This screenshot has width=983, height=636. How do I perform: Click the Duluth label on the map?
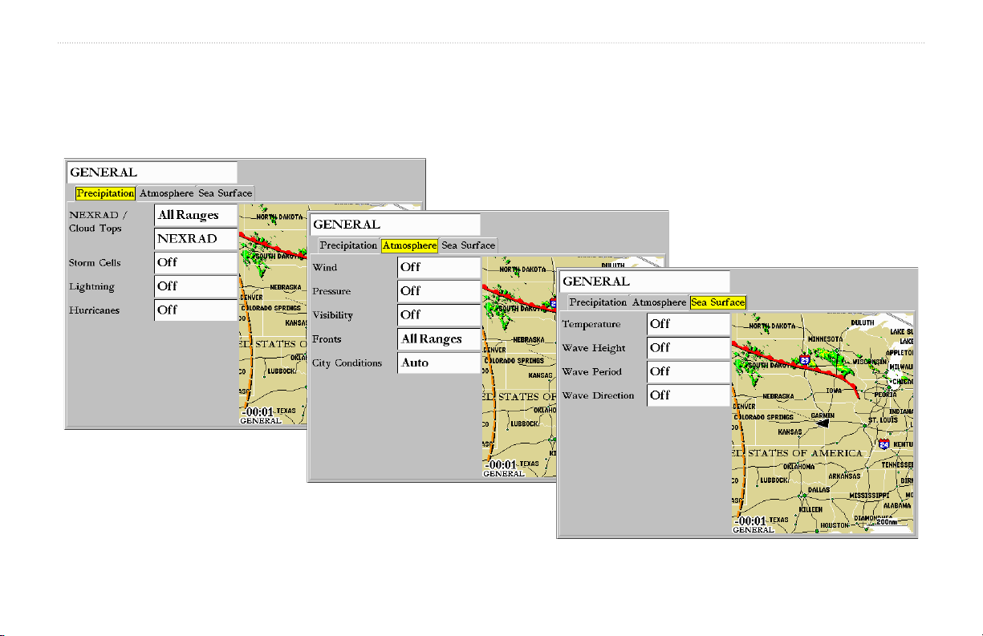pos(862,321)
